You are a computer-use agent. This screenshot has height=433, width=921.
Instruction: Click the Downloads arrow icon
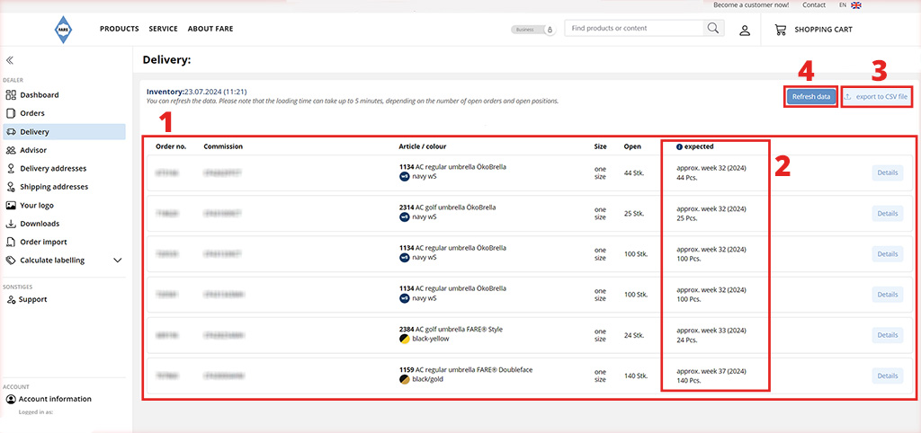tap(11, 224)
